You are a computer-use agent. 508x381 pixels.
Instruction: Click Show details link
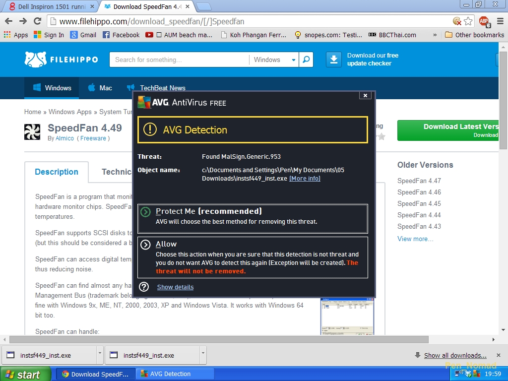point(175,287)
